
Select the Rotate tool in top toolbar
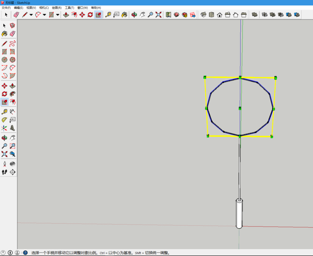(x=90, y=15)
